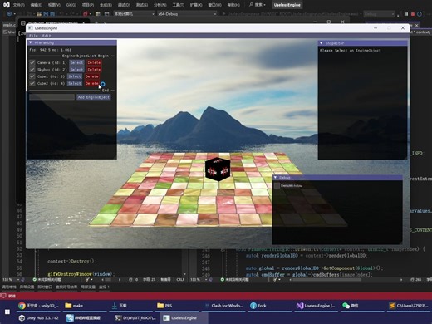
Task: Click the Visual Studio logo icon
Action: click(6, 5)
